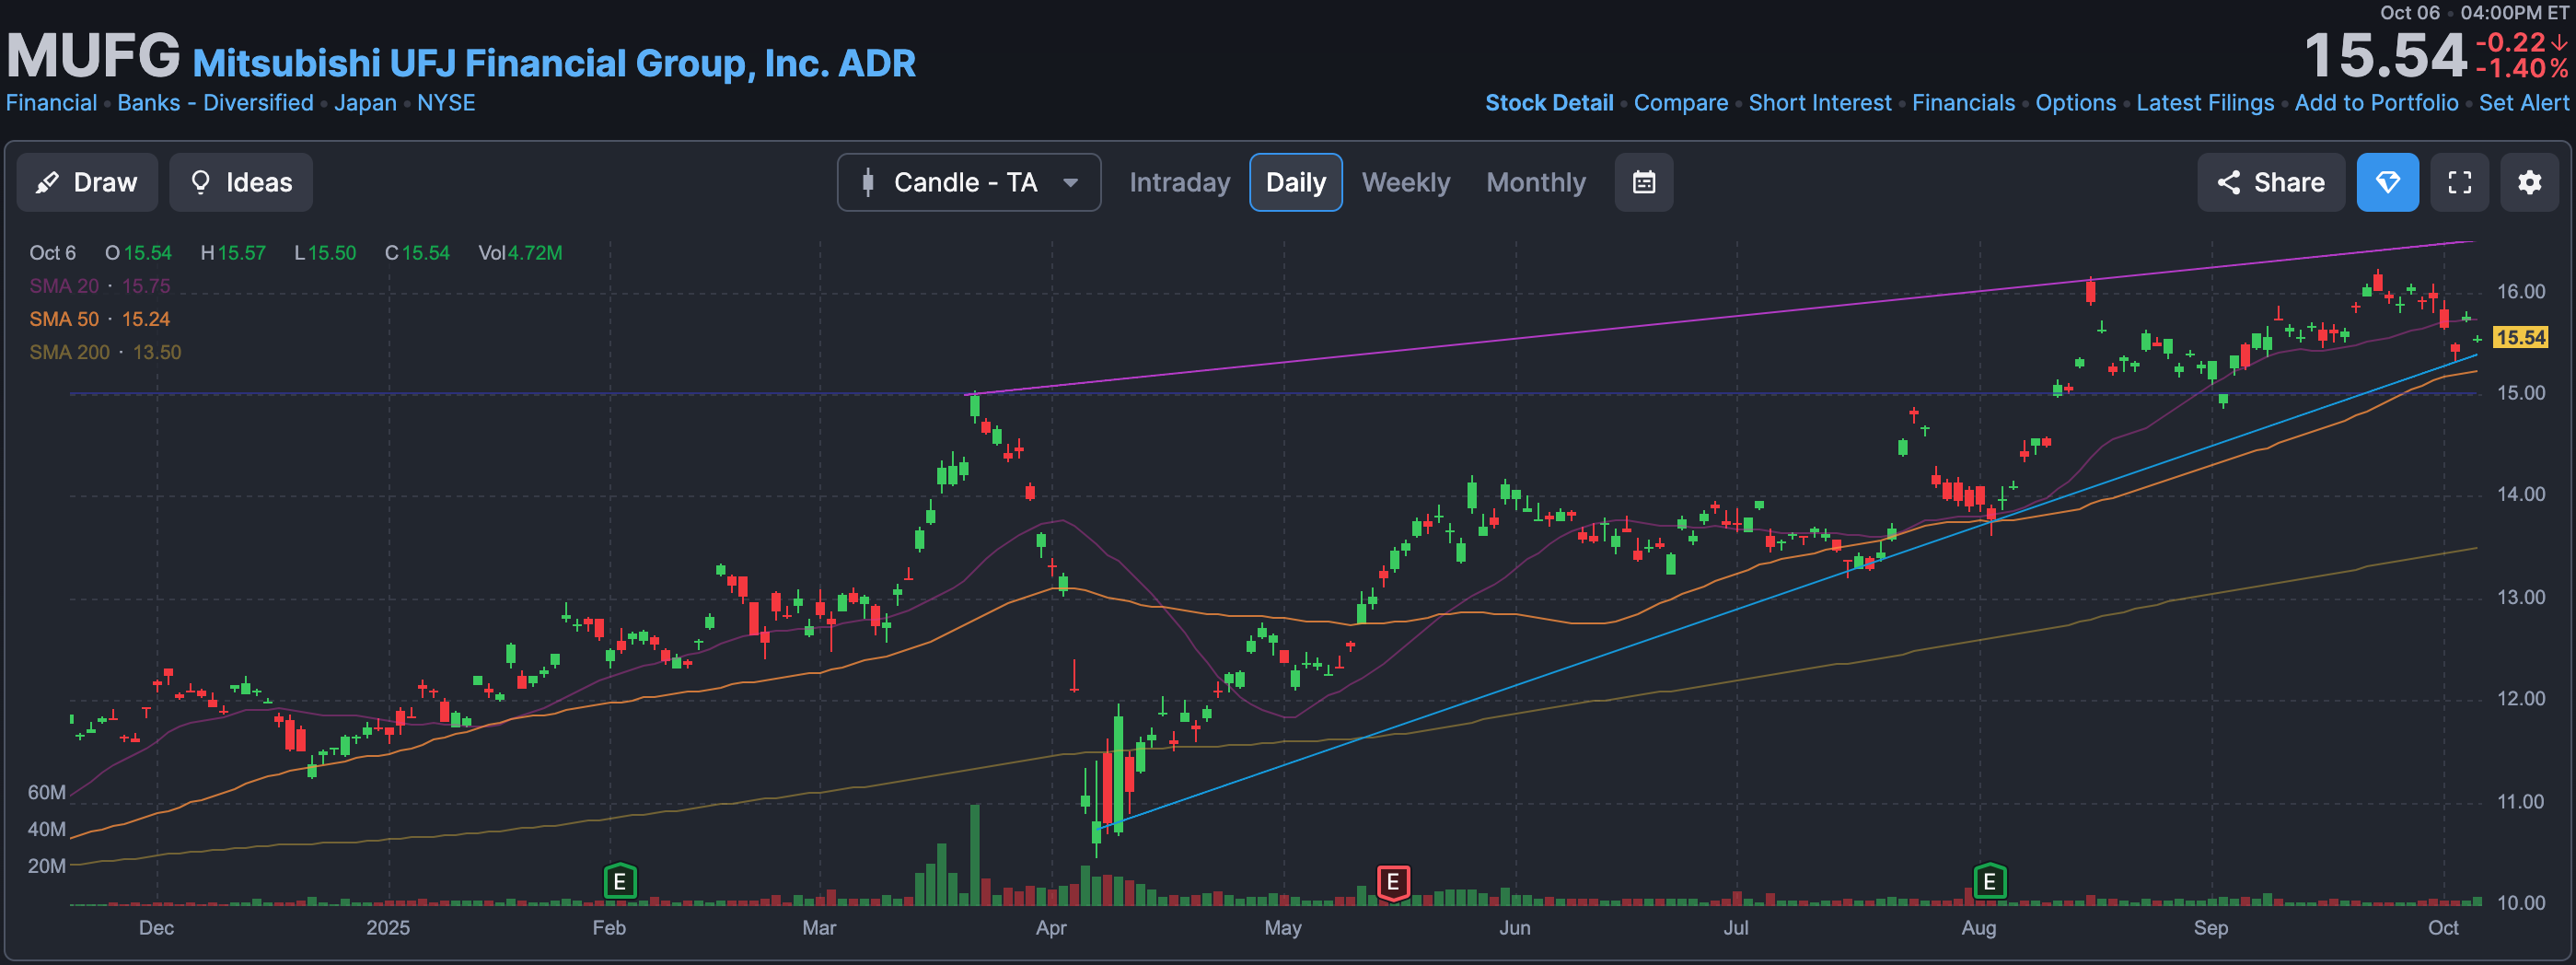Viewport: 2576px width, 965px height.
Task: Open the Compare link
Action: tap(1681, 103)
